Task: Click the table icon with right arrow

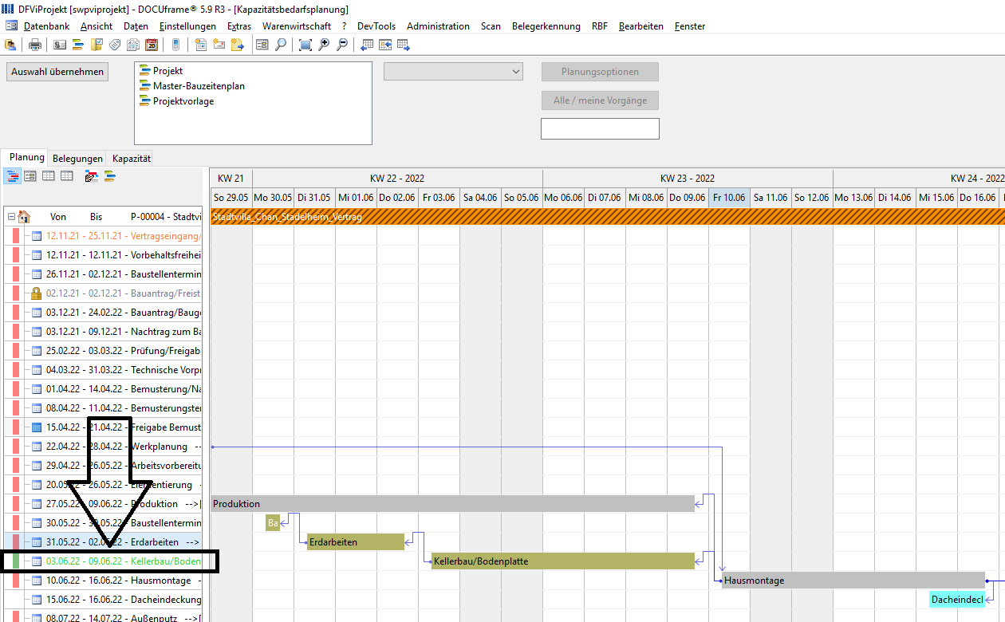Action: (404, 45)
